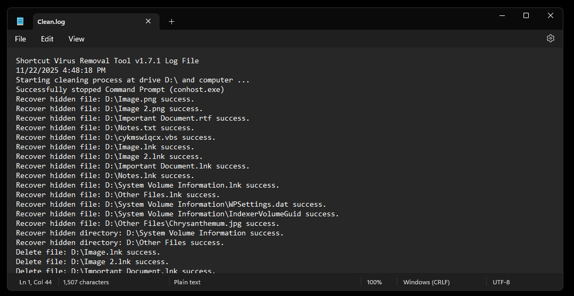Image resolution: width=574 pixels, height=296 pixels.
Task: Close the Notepad window
Action: [550, 16]
